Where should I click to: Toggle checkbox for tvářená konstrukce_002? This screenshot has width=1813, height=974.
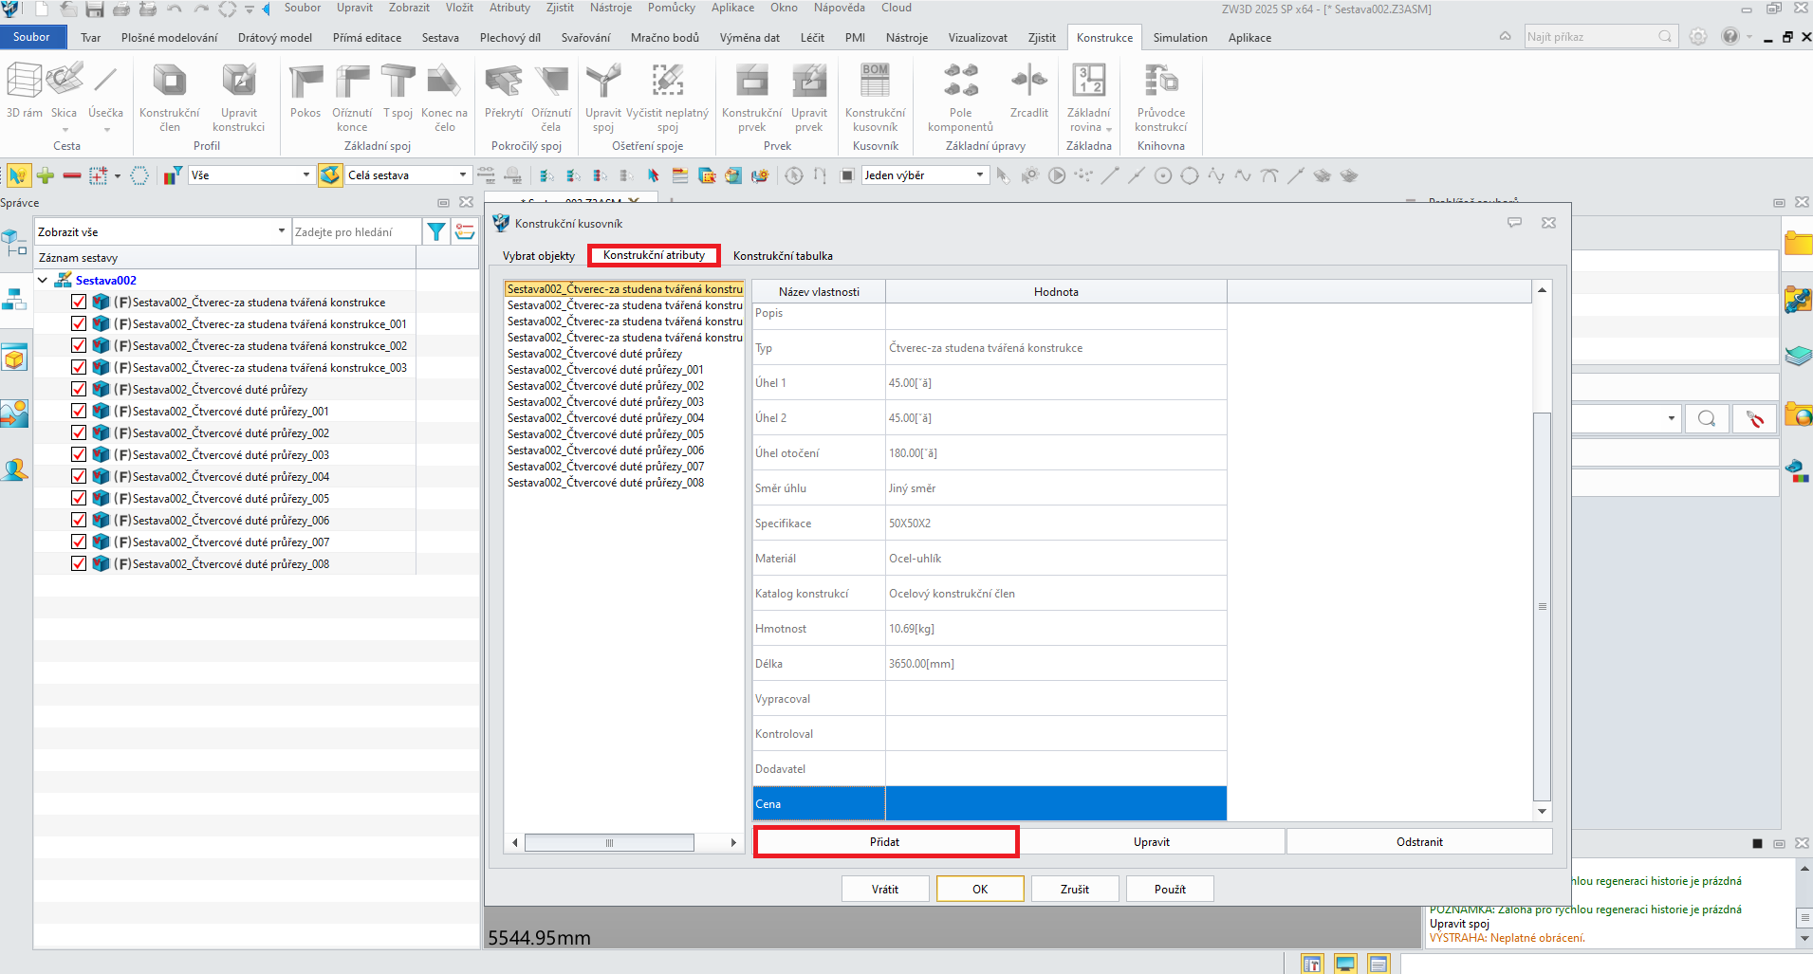tap(79, 346)
